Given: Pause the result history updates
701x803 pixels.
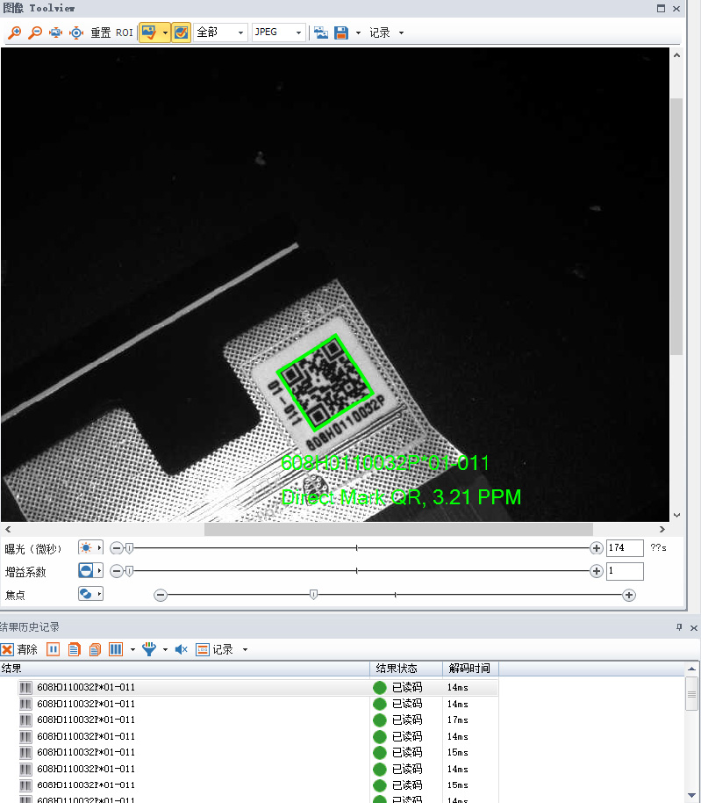Looking at the screenshot, I should pyautogui.click(x=54, y=649).
